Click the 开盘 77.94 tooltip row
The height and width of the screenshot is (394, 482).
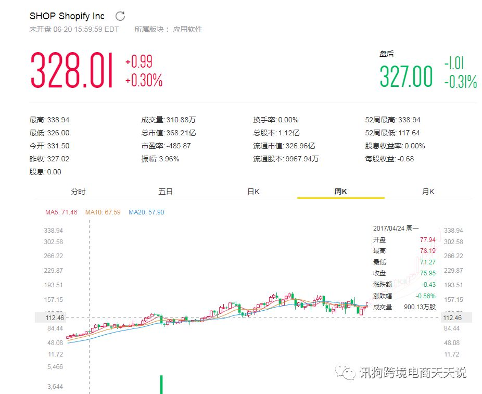click(404, 240)
